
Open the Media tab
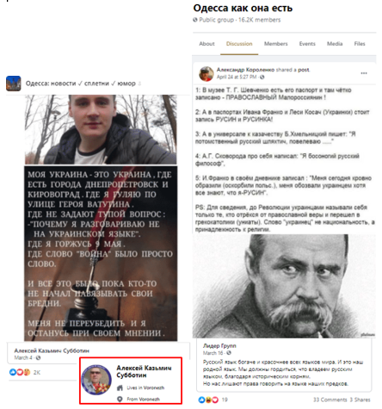(335, 44)
